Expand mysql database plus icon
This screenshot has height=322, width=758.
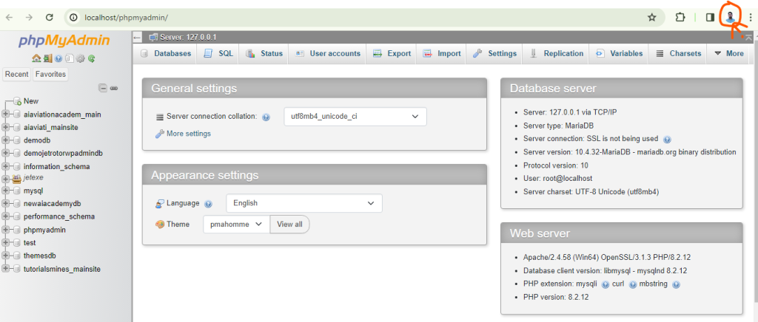(6, 191)
